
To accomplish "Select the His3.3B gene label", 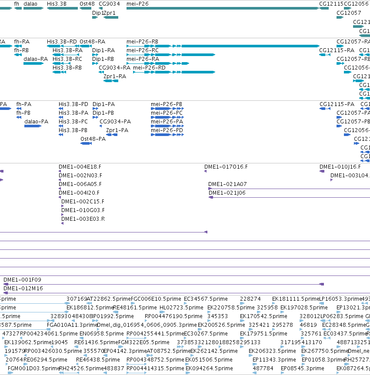I will click(57, 4).
